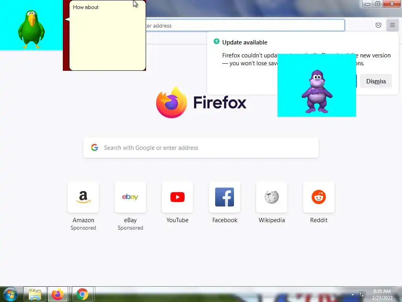Click the purple gorilla BonziBuddy character

(317, 91)
